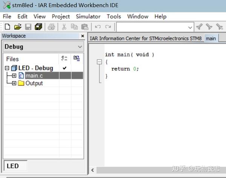Click the horizontal scrollbar track in editor

click(x=161, y=170)
